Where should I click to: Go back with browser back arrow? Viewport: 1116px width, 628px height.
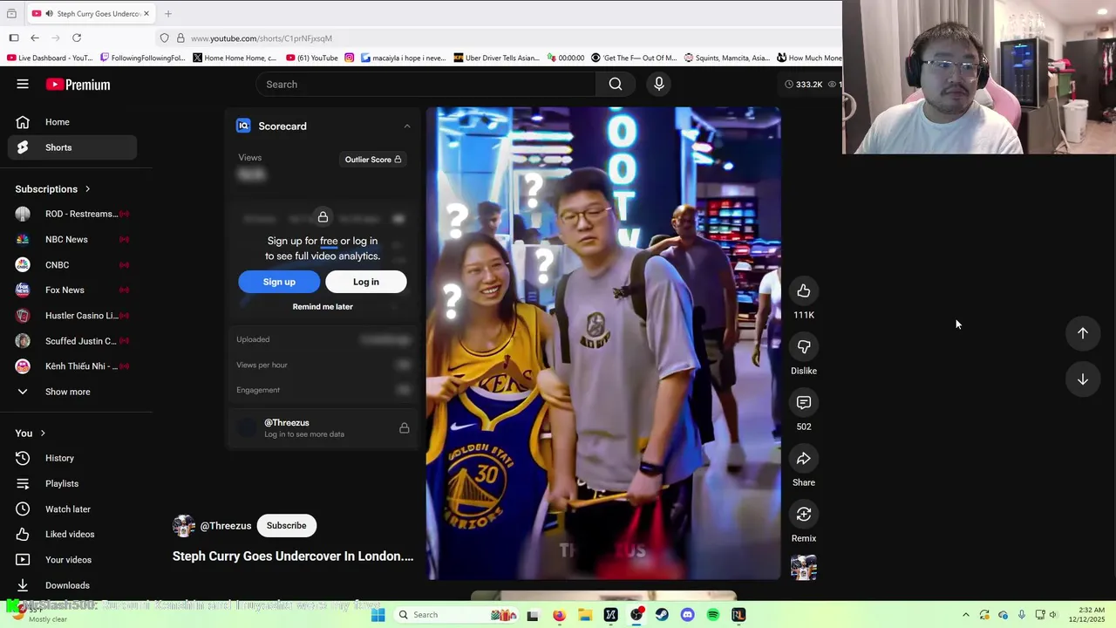pos(35,38)
